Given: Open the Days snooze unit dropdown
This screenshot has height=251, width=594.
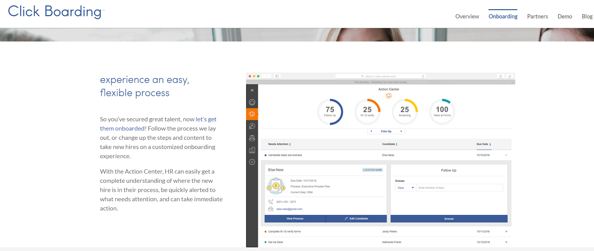Looking at the screenshot, I should coord(405,188).
